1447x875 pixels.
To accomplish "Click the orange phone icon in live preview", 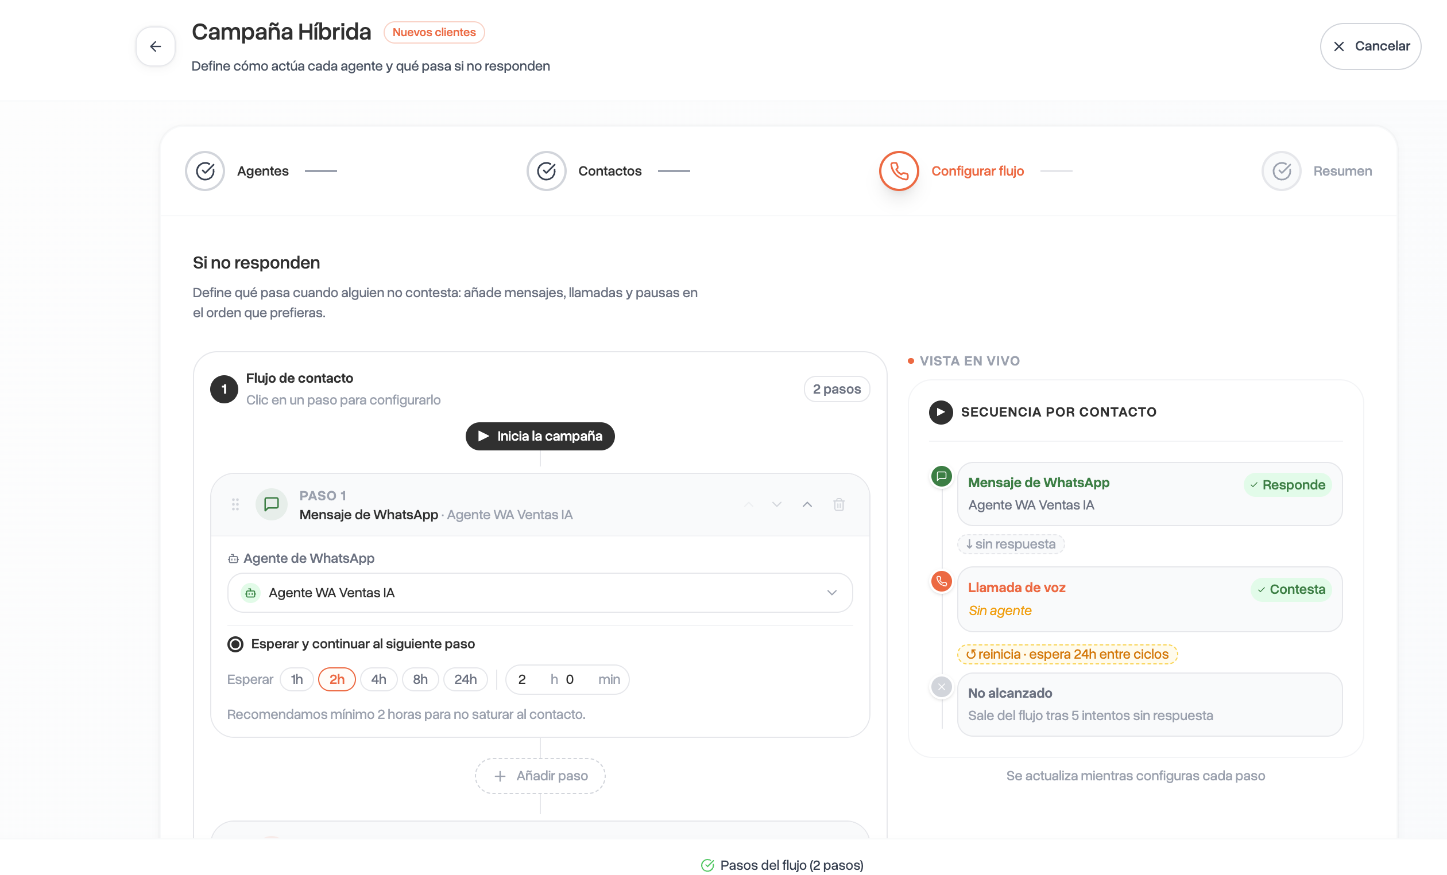I will [941, 582].
